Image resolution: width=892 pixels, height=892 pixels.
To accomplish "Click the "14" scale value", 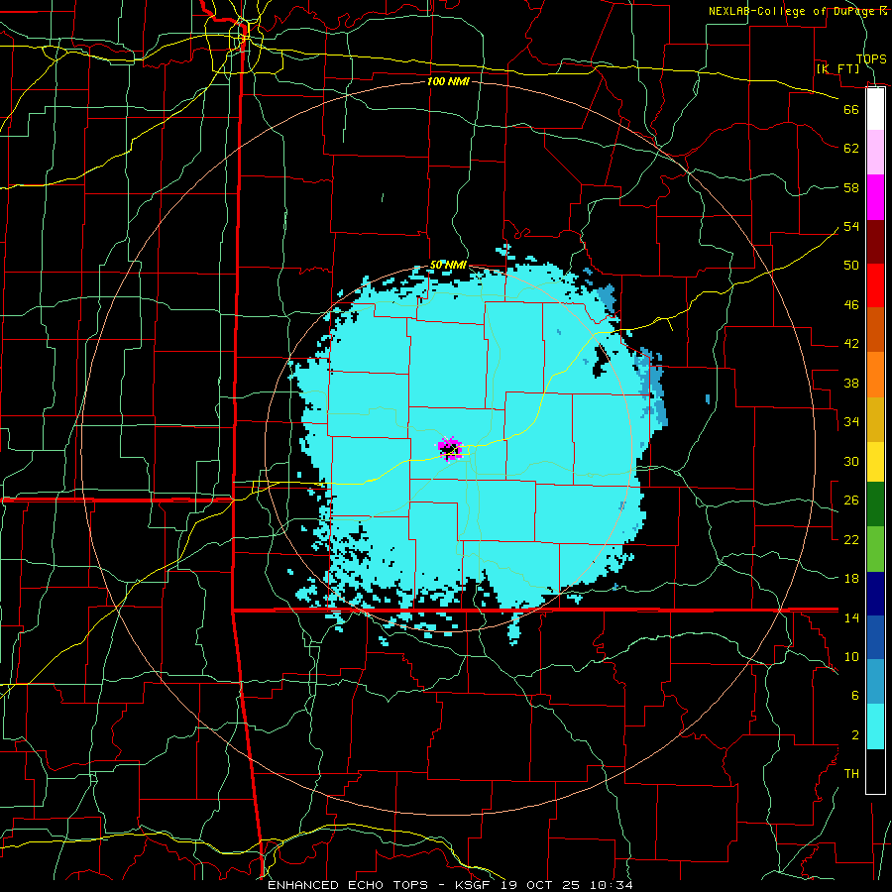I will [851, 617].
